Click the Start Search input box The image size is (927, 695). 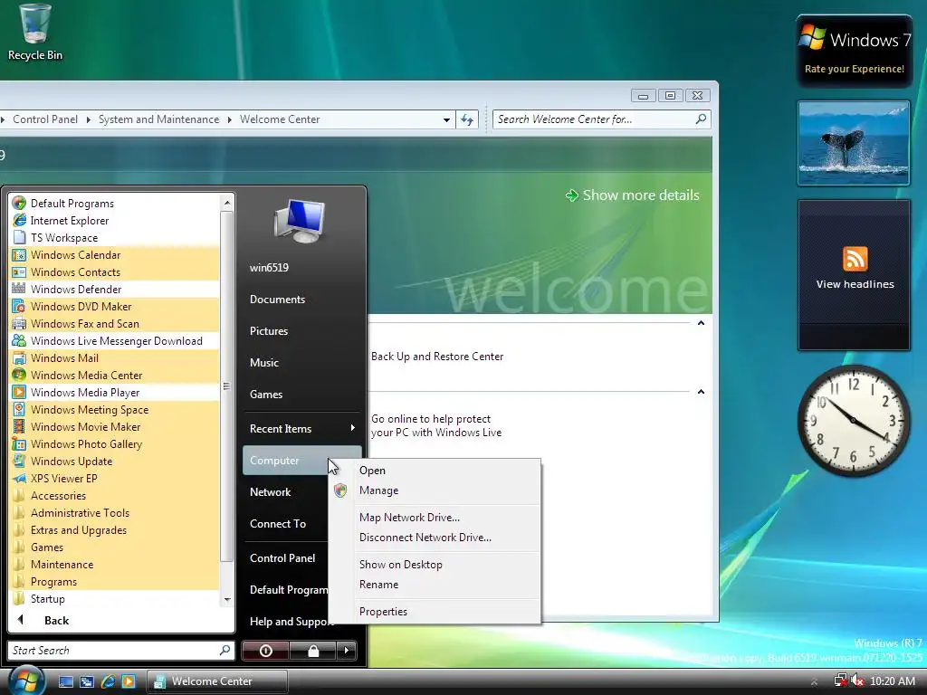[x=120, y=651]
